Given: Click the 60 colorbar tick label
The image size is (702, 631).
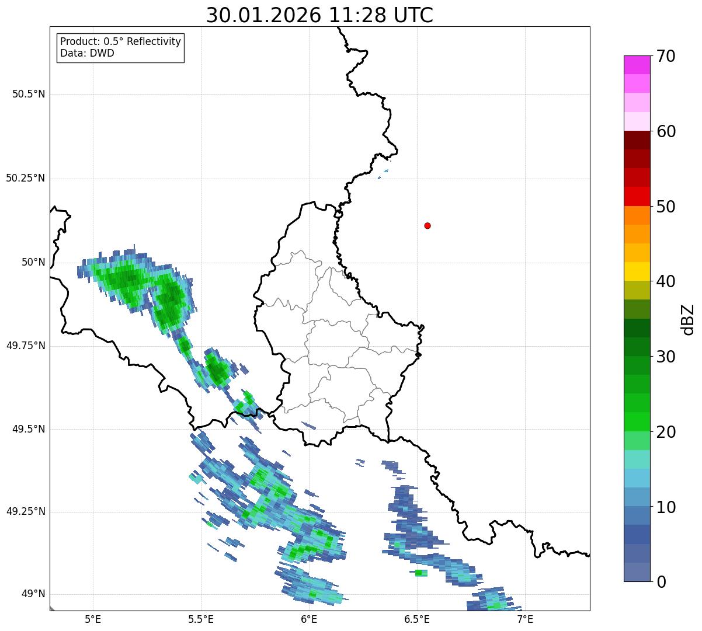Looking at the screenshot, I should [666, 131].
